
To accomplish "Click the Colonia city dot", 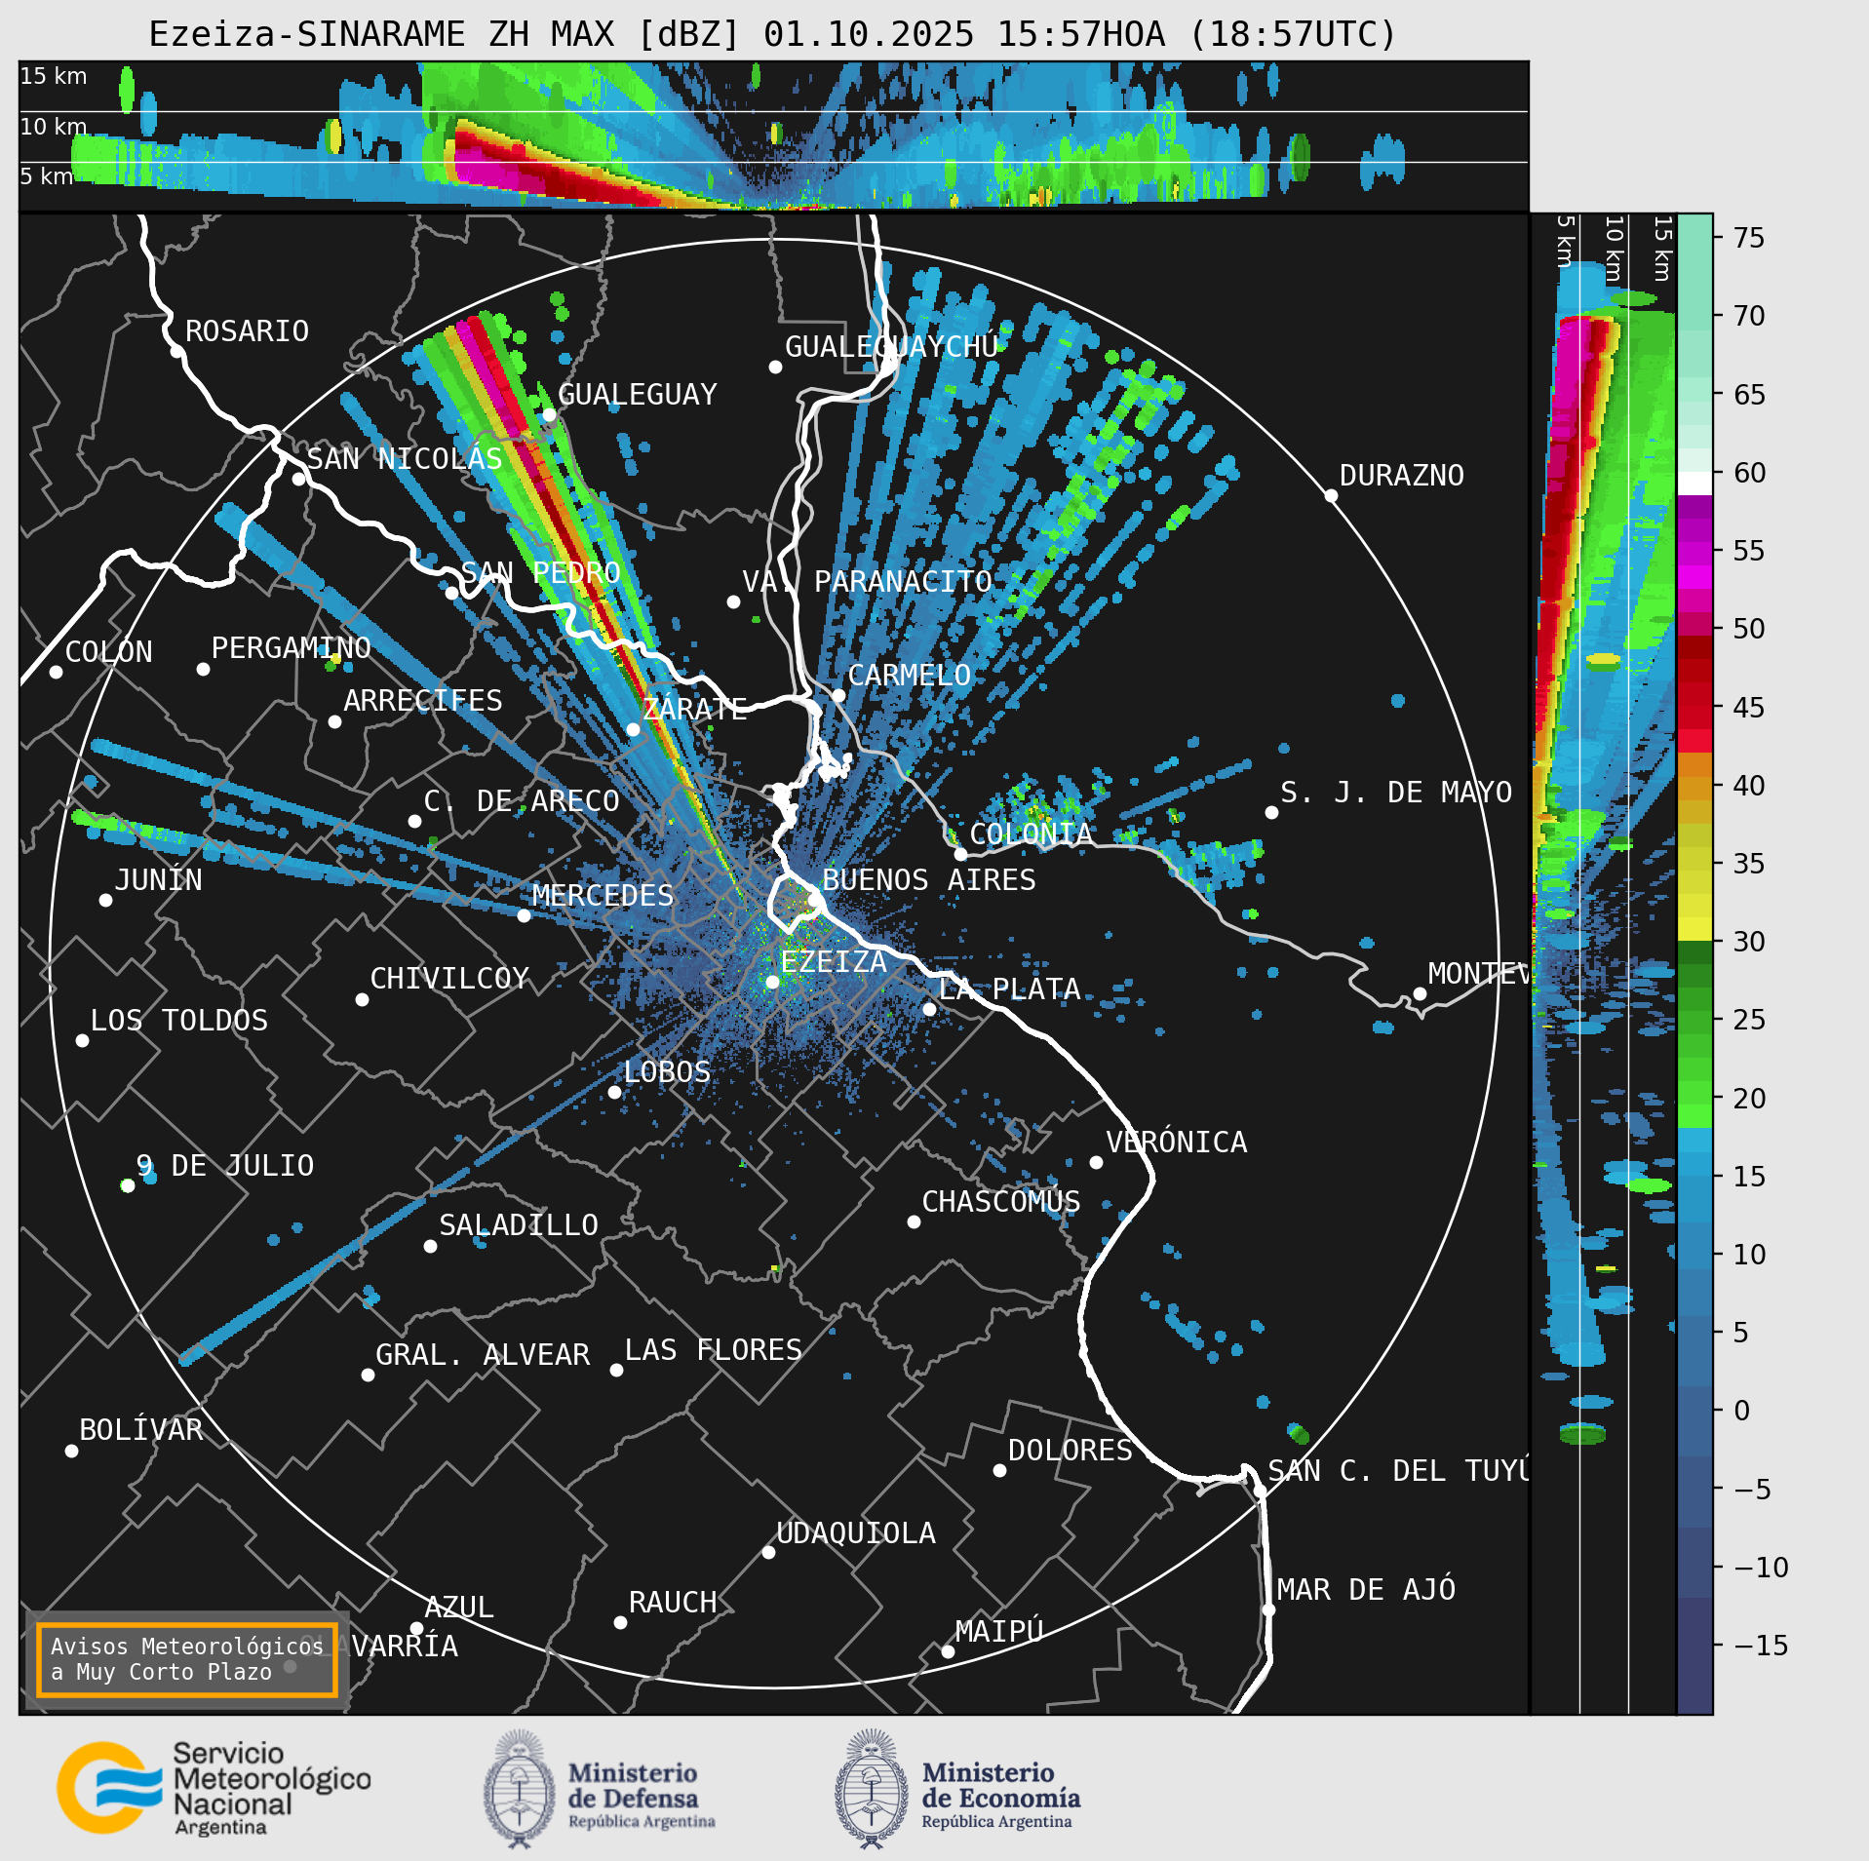I will click(960, 854).
